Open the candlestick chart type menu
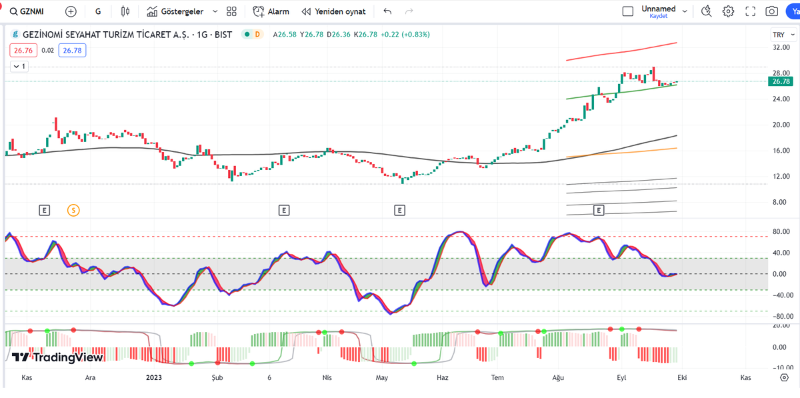 125,11
